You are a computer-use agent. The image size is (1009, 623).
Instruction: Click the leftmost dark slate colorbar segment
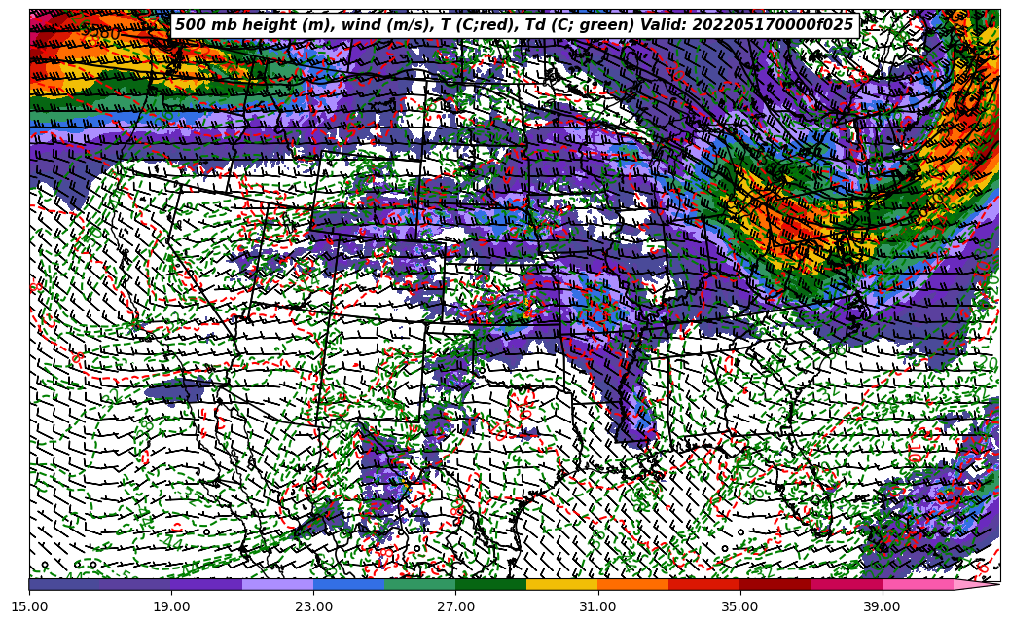point(64,585)
